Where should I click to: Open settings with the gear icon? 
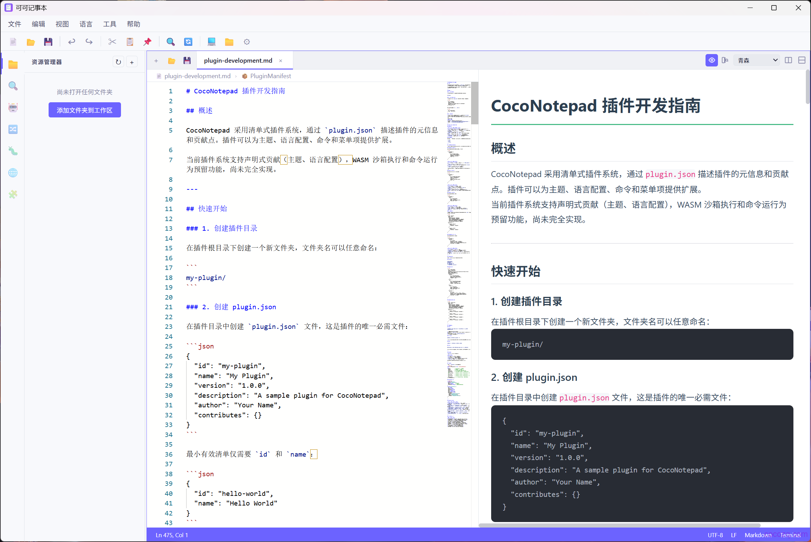click(x=247, y=42)
